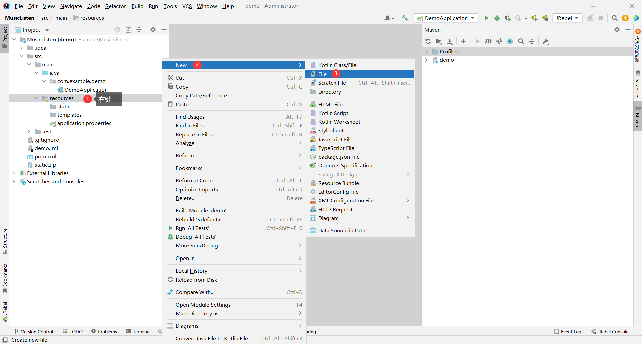Select opened file locate target icon
This screenshot has width=642, height=344.
tap(117, 30)
